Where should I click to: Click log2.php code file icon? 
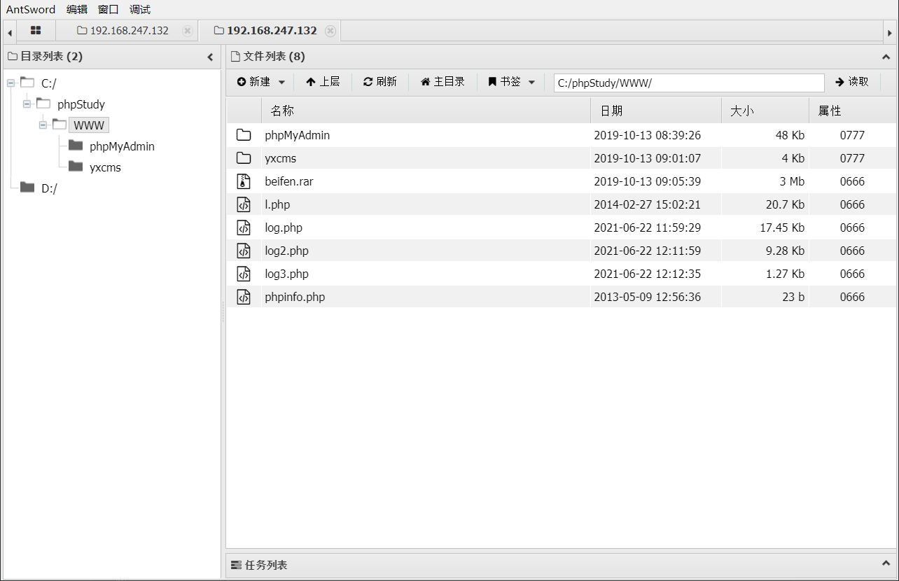pos(244,251)
